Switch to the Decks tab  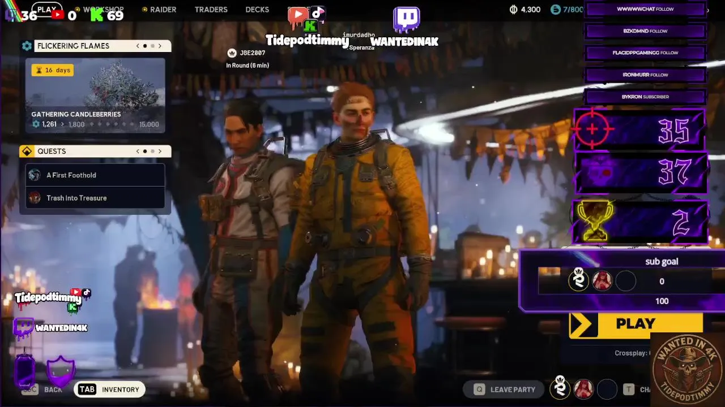pyautogui.click(x=257, y=10)
